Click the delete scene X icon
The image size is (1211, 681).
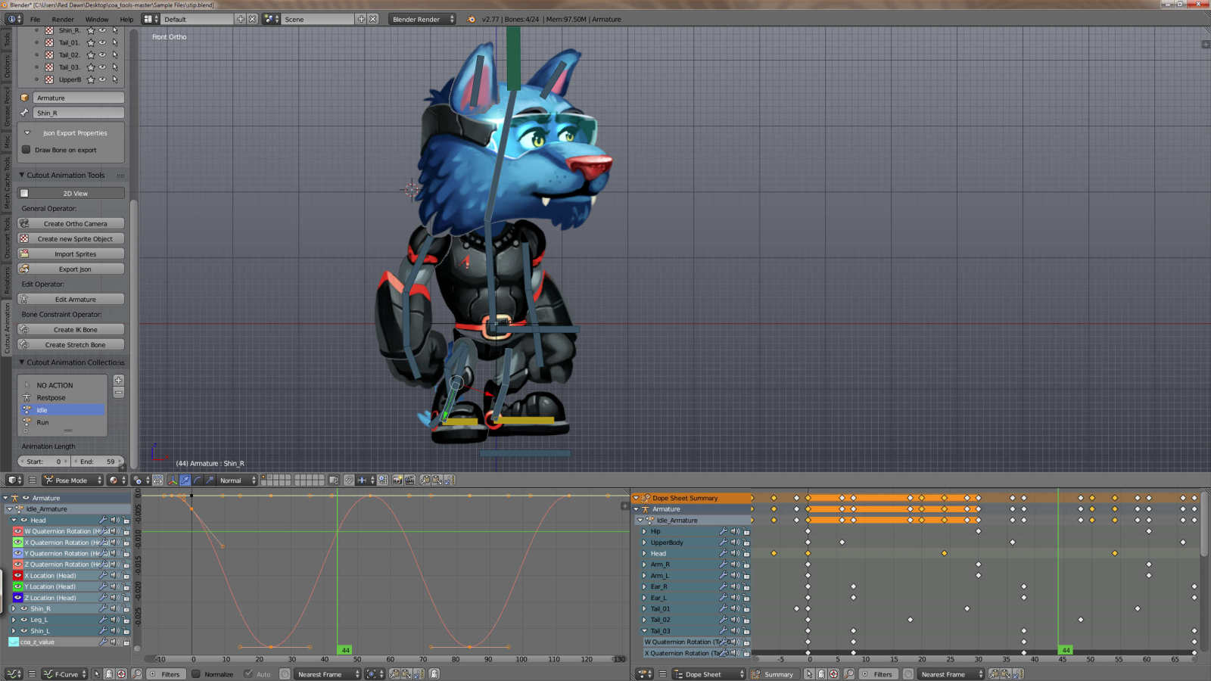pos(372,19)
